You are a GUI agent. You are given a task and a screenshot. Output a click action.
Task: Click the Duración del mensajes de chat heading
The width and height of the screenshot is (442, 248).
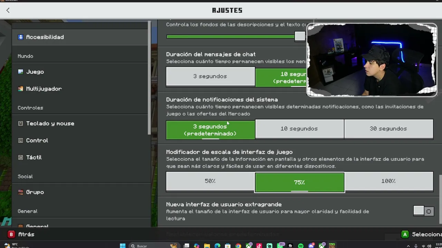point(211,54)
